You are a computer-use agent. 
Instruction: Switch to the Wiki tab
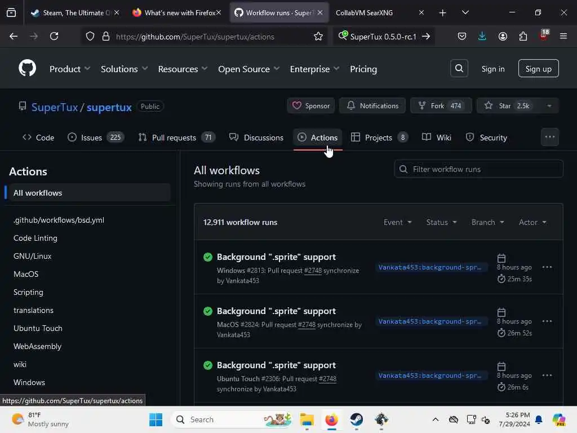(437, 138)
